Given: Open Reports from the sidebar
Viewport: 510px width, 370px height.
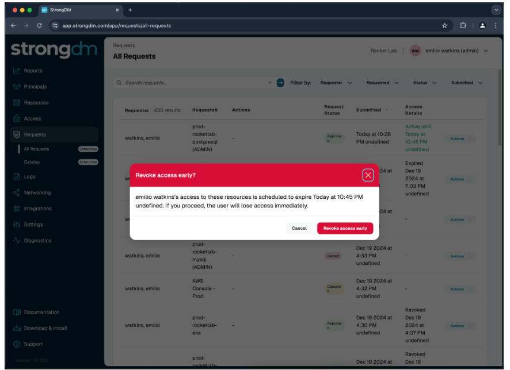Looking at the screenshot, I should 33,71.
